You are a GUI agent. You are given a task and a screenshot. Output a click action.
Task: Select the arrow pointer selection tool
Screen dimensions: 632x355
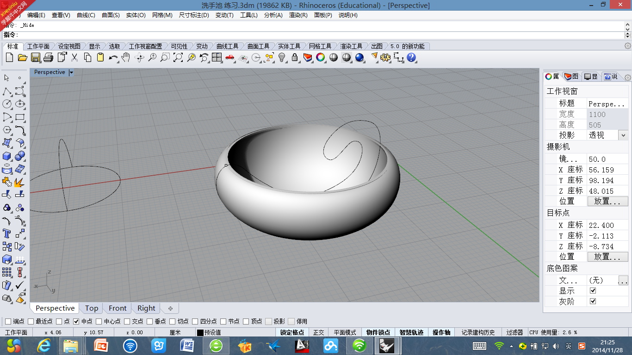(x=7, y=78)
